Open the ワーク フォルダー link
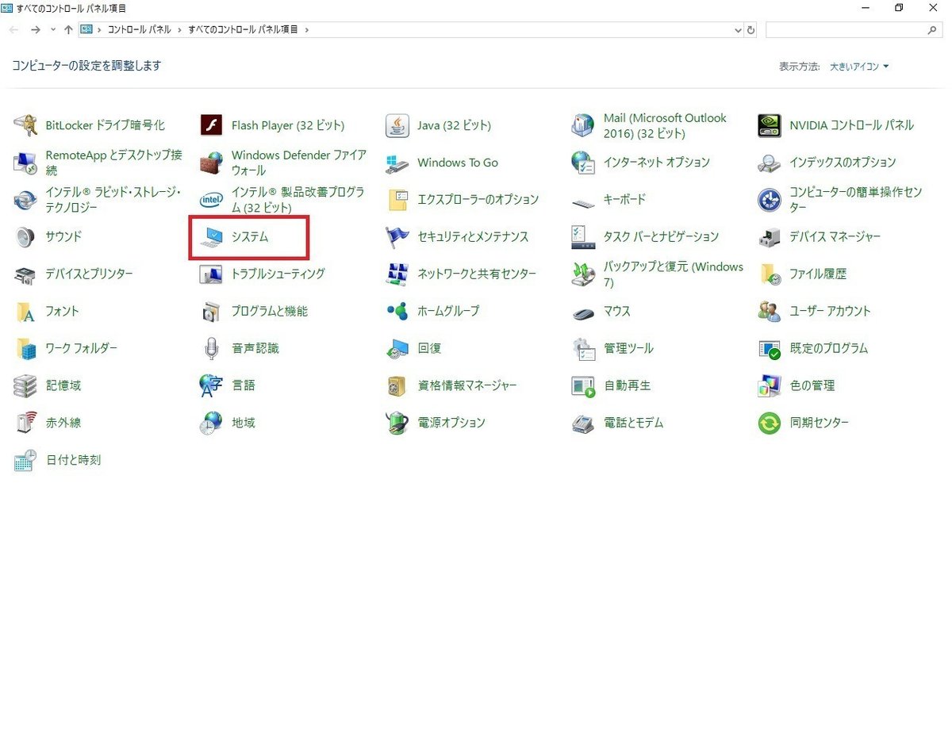This screenshot has width=952, height=732. pyautogui.click(x=81, y=349)
